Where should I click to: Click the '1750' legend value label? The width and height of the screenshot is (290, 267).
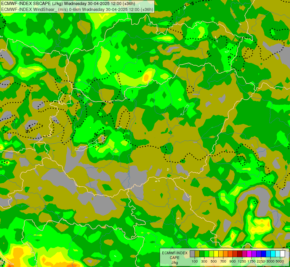pos(251,261)
